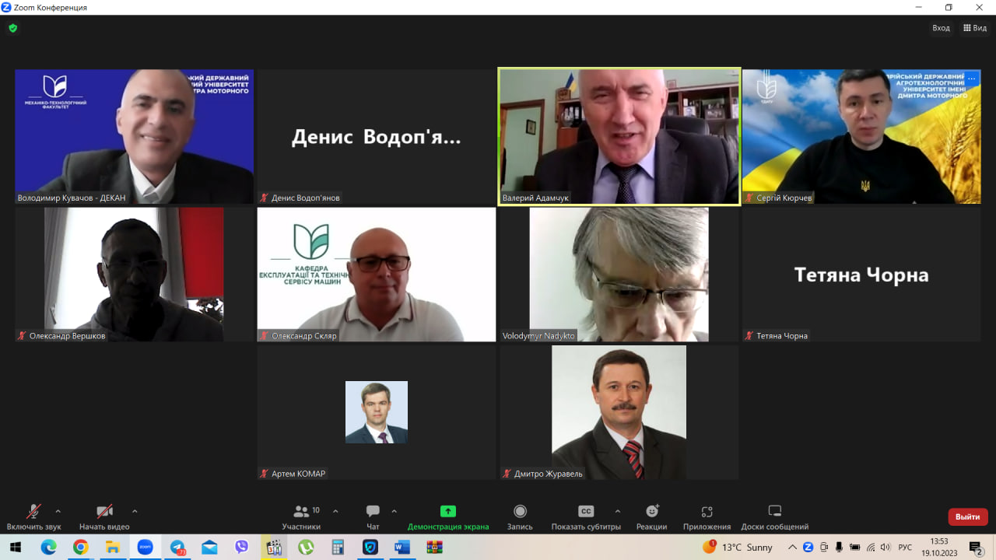Select Денис Водоп'янов participant tile

click(x=377, y=137)
